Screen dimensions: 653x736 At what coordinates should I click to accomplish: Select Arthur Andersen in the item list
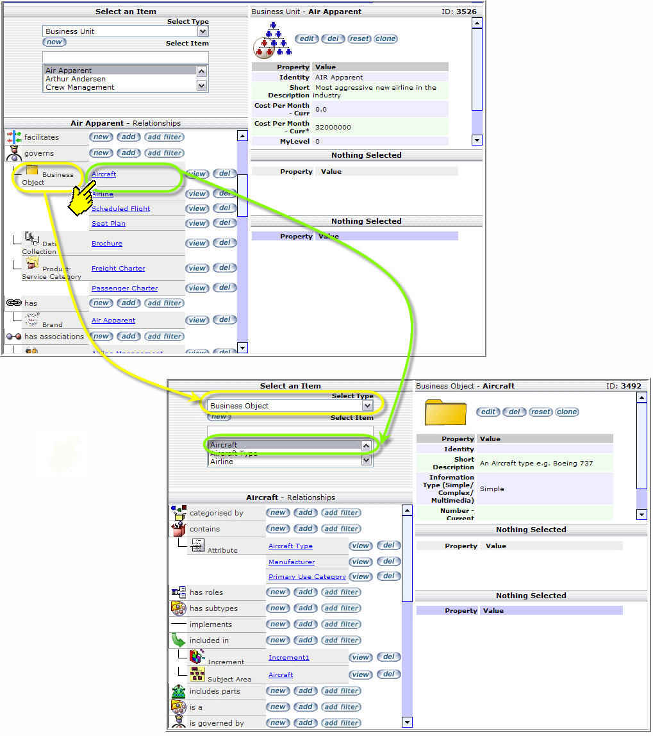[x=76, y=79]
